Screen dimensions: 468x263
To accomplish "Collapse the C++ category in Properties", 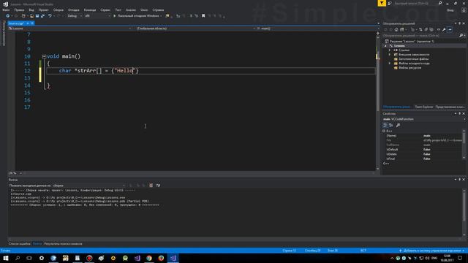I will click(384, 131).
